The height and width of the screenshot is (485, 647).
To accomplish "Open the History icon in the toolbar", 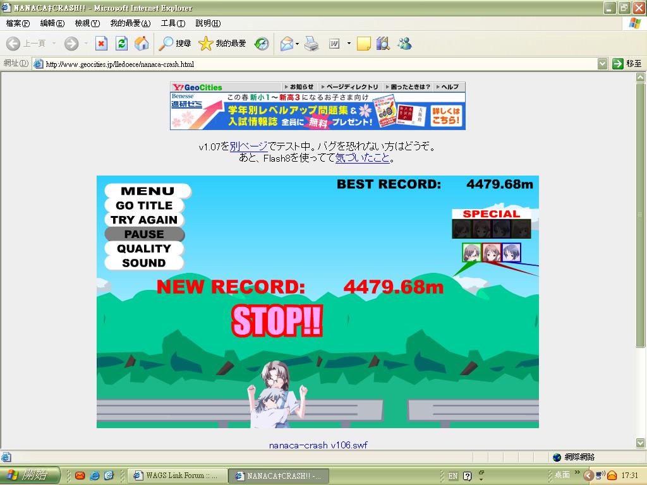I will 262,44.
